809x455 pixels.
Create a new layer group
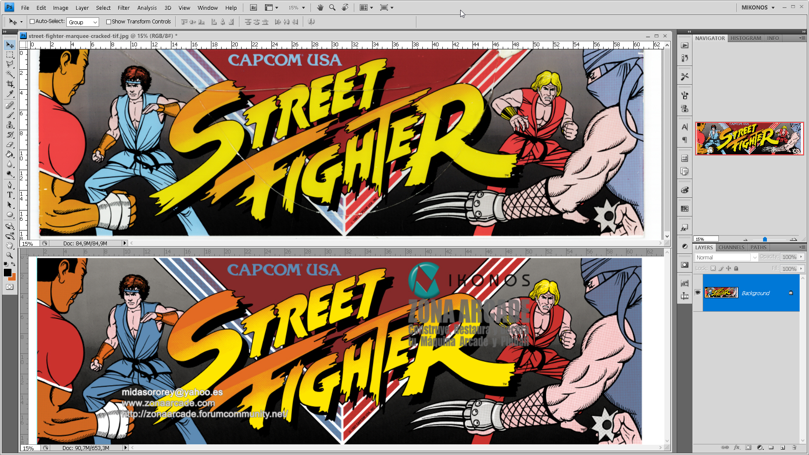771,447
